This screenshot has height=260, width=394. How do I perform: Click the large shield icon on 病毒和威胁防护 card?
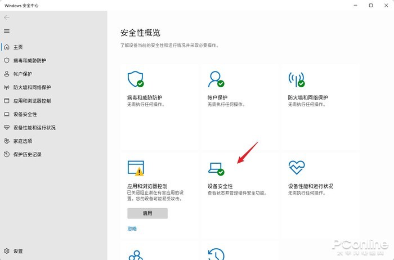[x=136, y=79]
